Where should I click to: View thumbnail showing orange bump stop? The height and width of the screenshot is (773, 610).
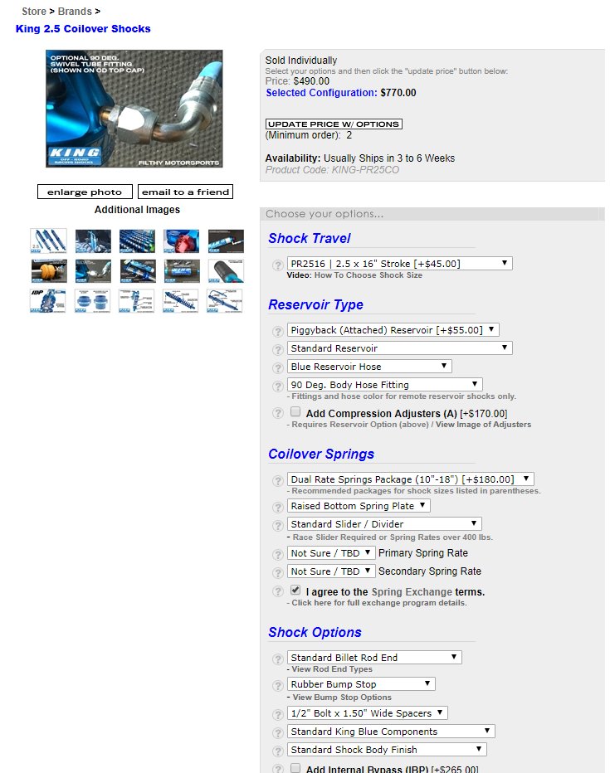pyautogui.click(x=48, y=270)
